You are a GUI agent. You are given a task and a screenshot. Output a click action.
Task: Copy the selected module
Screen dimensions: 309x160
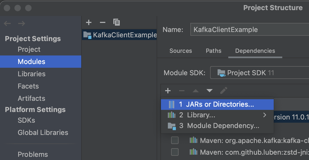(117, 22)
